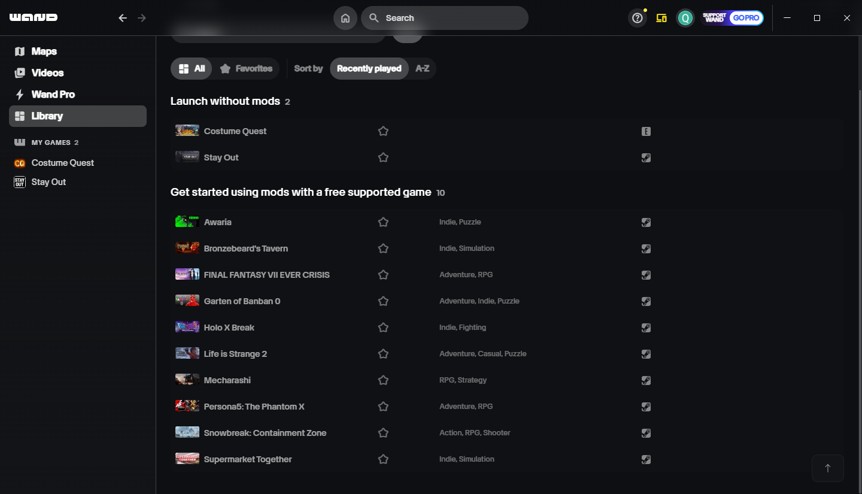Open the help question mark icon
862x494 pixels.
(638, 18)
